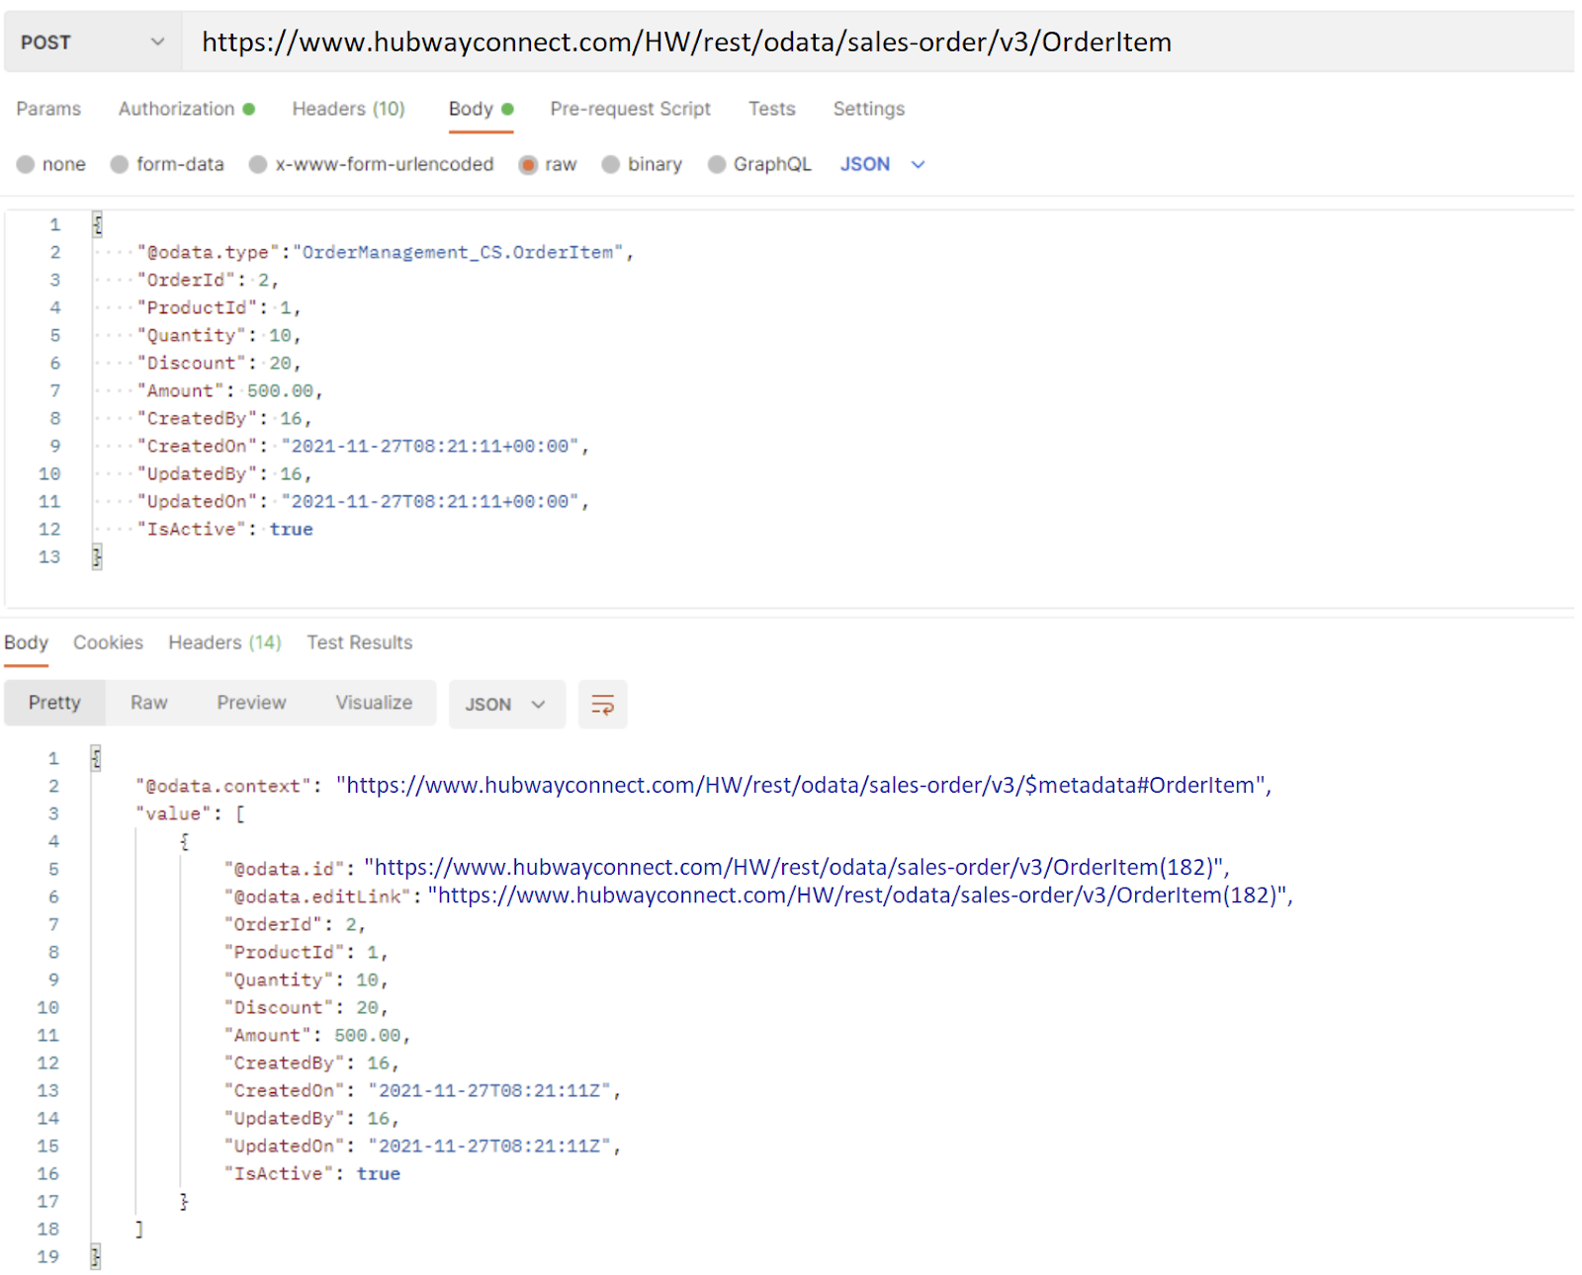Switch to the Params tab
This screenshot has height=1275, width=1582.
point(48,109)
